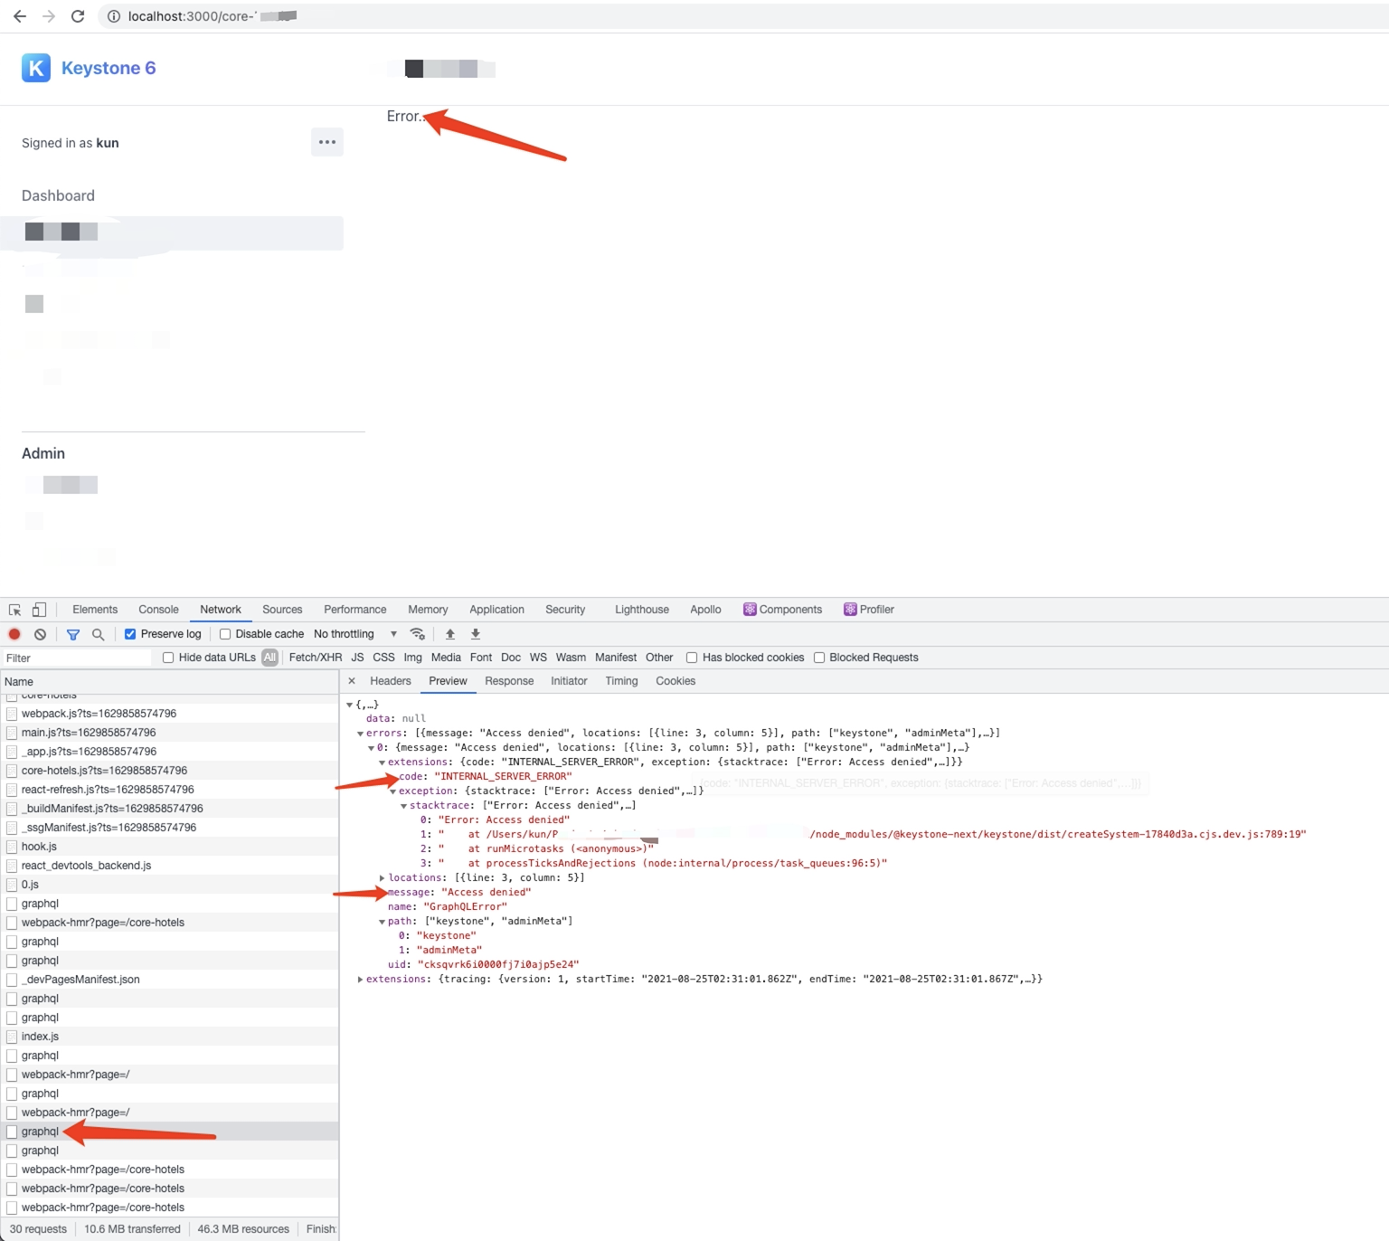Image resolution: width=1389 pixels, height=1241 pixels.
Task: Open the Headers tab of request
Action: click(x=391, y=681)
